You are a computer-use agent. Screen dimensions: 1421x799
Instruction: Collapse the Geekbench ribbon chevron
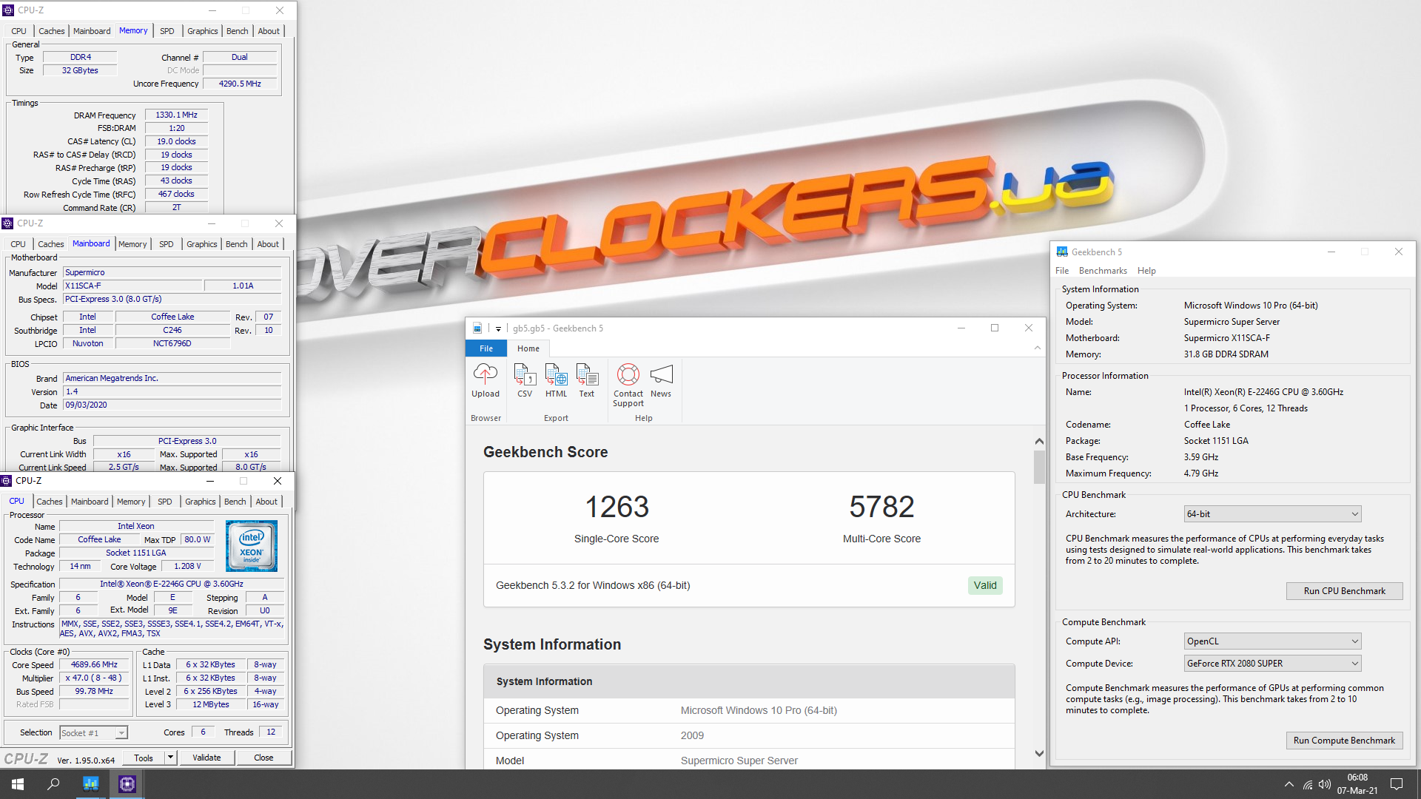(1038, 348)
